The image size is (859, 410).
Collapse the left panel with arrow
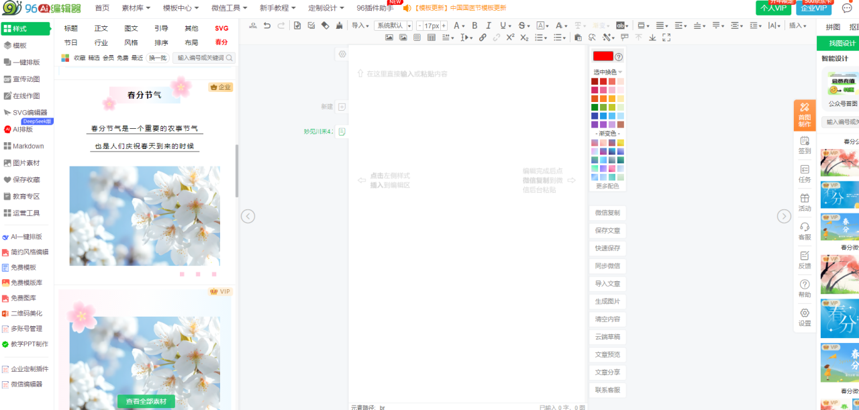coord(248,216)
